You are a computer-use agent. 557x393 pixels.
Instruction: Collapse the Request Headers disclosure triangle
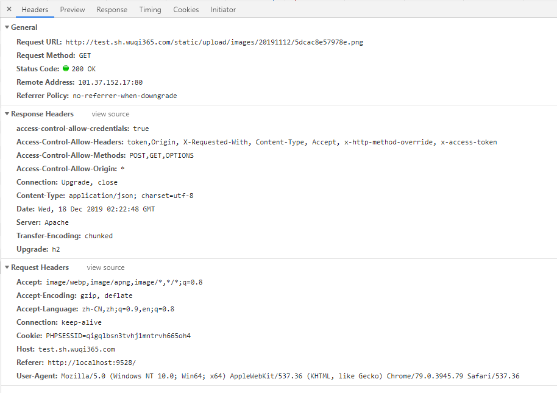tap(6, 267)
